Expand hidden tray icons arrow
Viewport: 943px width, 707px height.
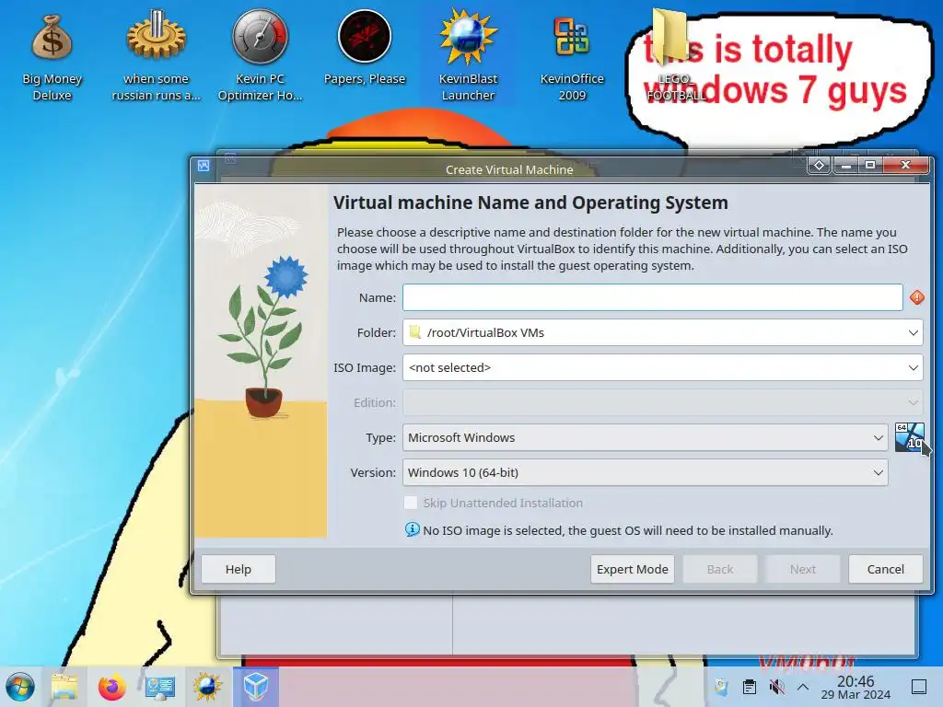803,686
